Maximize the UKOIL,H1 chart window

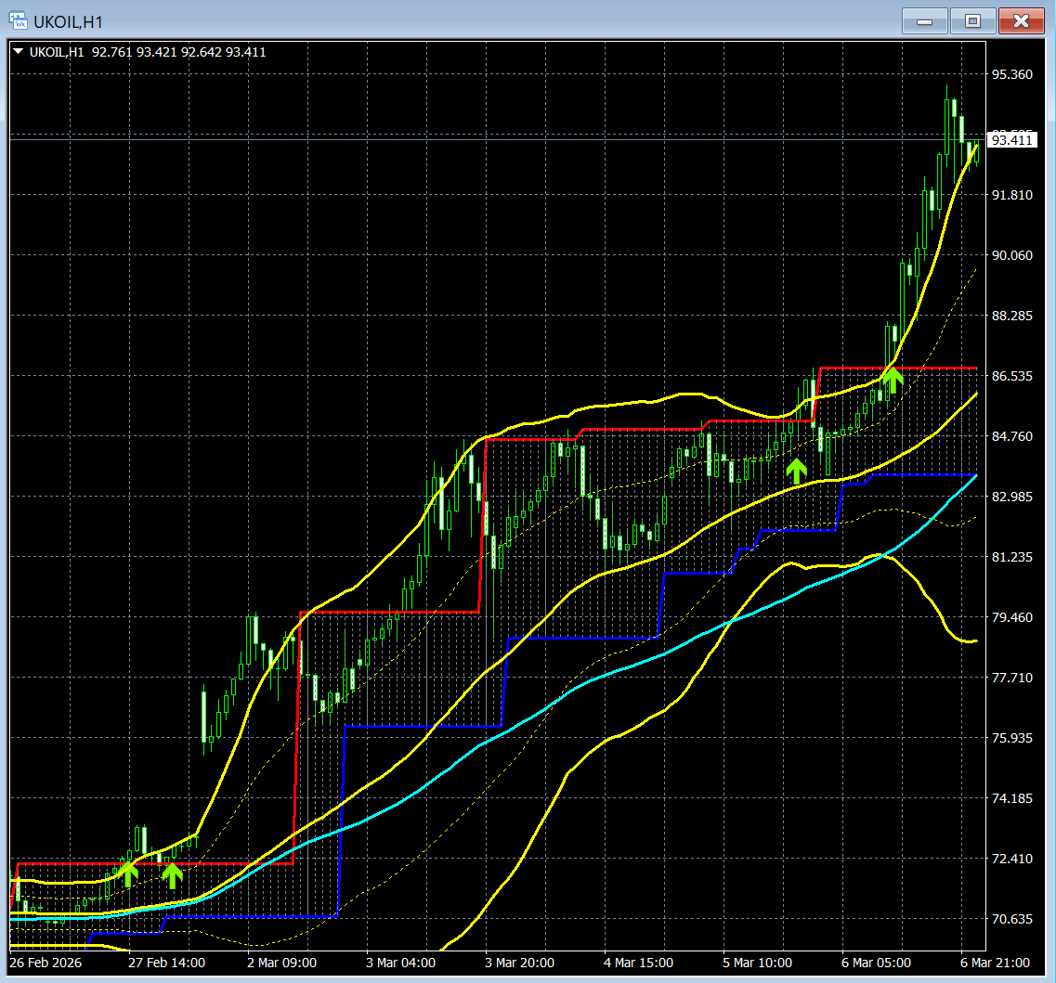pyautogui.click(x=972, y=21)
